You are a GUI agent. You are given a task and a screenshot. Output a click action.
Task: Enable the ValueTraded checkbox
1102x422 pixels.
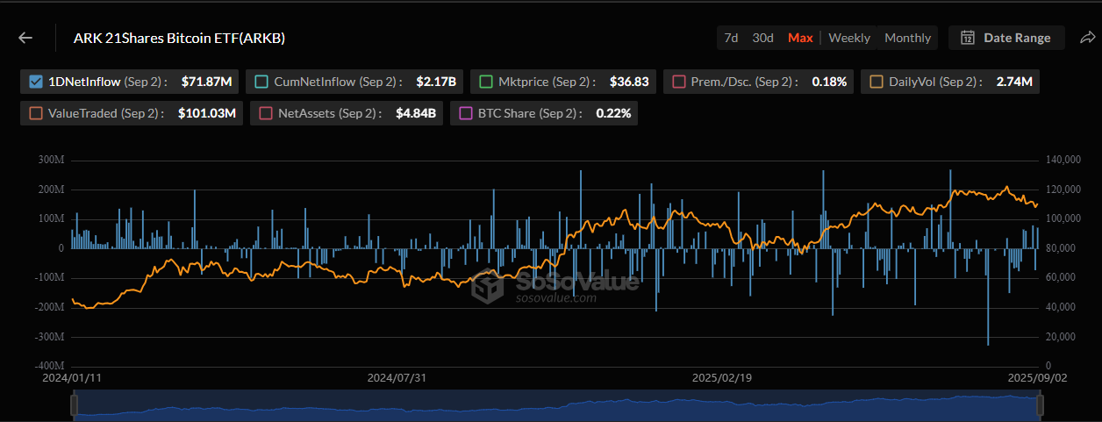[x=36, y=113]
